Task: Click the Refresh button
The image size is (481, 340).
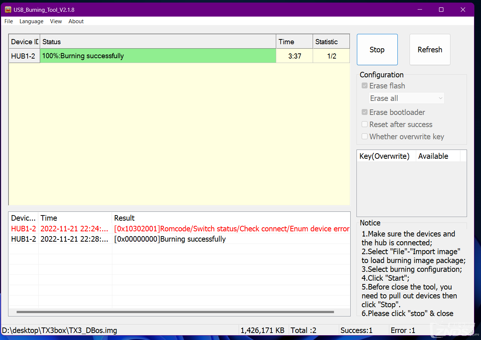Action: (x=430, y=50)
